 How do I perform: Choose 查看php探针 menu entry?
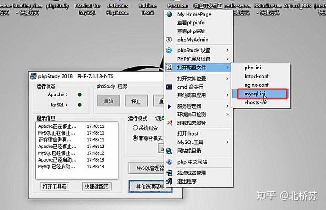pos(198,31)
